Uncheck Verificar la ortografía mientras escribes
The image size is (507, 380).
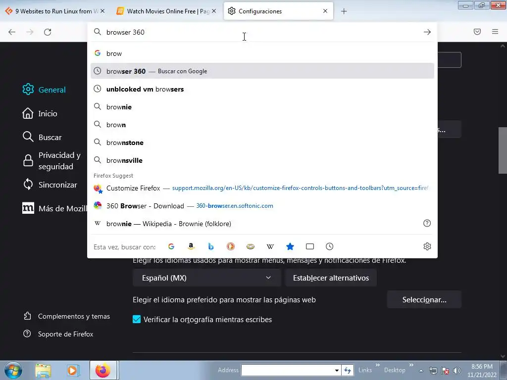(137, 319)
